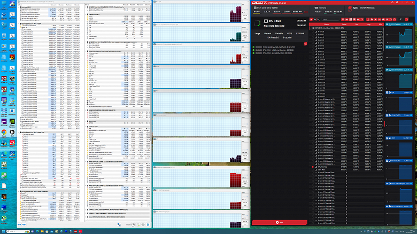This screenshot has width=417, height=234.
Task: Open the question-mark help icon in OCCT toolbar
Action: pos(401,19)
